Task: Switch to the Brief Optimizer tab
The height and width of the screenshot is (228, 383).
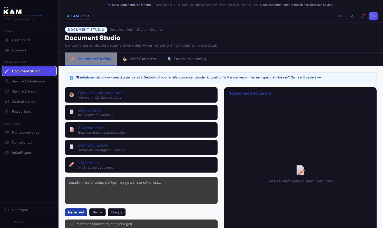Action: click(139, 59)
